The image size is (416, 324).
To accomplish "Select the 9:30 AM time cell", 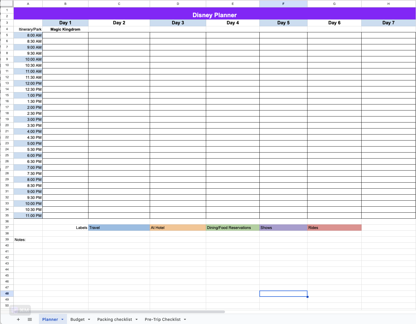I will 28,53.
